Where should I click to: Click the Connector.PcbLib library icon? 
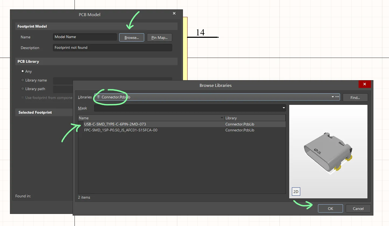coord(99,97)
